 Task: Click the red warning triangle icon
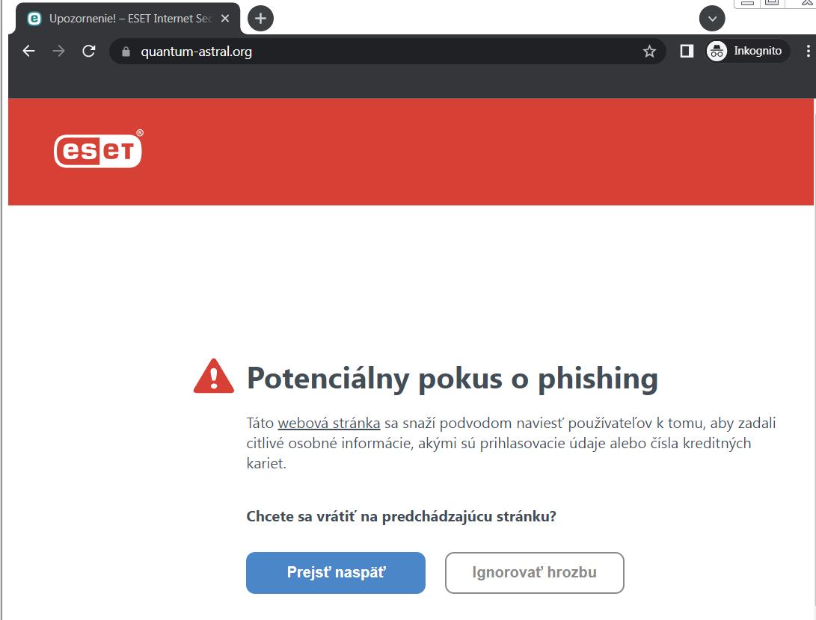tap(214, 376)
